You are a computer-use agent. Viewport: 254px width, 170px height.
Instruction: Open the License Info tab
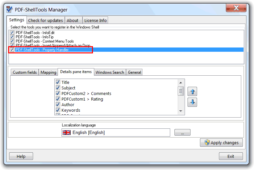coord(95,20)
